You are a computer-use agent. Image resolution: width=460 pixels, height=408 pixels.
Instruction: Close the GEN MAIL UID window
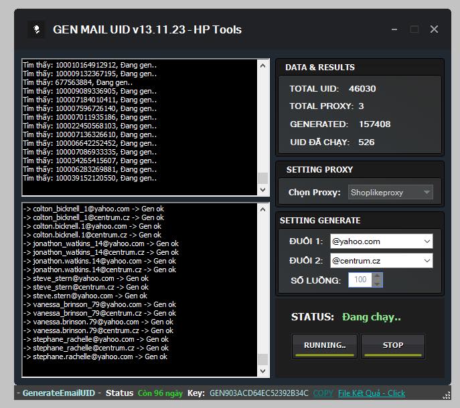pos(434,29)
